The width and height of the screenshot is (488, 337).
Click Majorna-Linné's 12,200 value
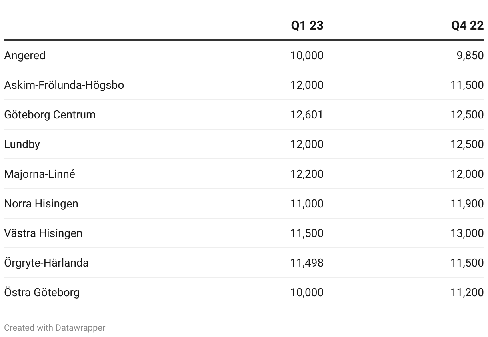click(307, 174)
